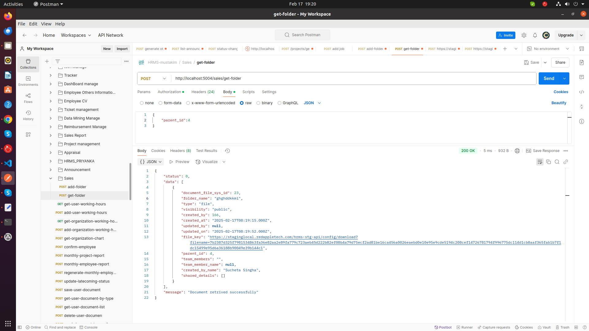Open response history clock icon
The width and height of the screenshot is (589, 331).
pyautogui.click(x=227, y=151)
